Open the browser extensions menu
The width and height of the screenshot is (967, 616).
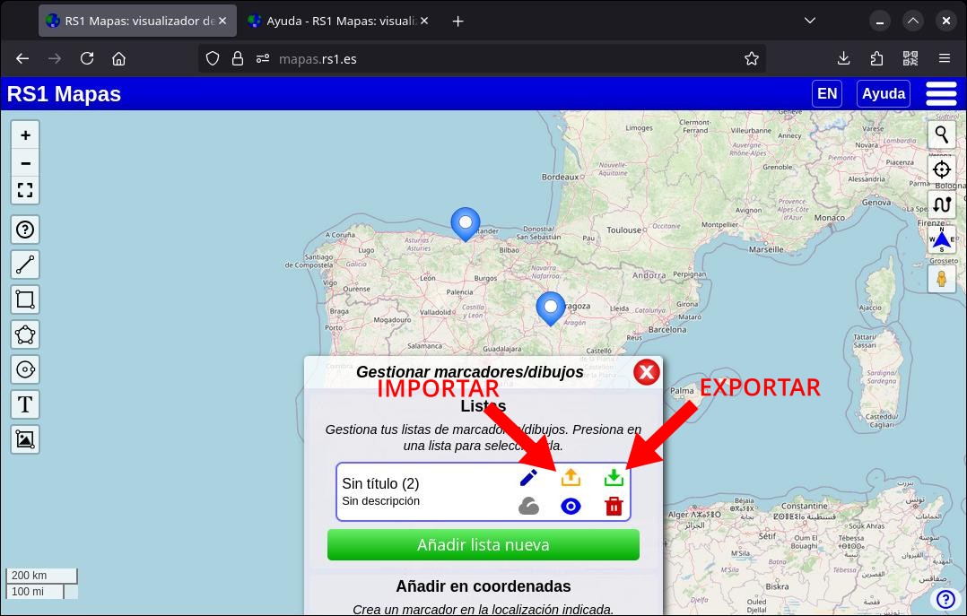(x=876, y=58)
